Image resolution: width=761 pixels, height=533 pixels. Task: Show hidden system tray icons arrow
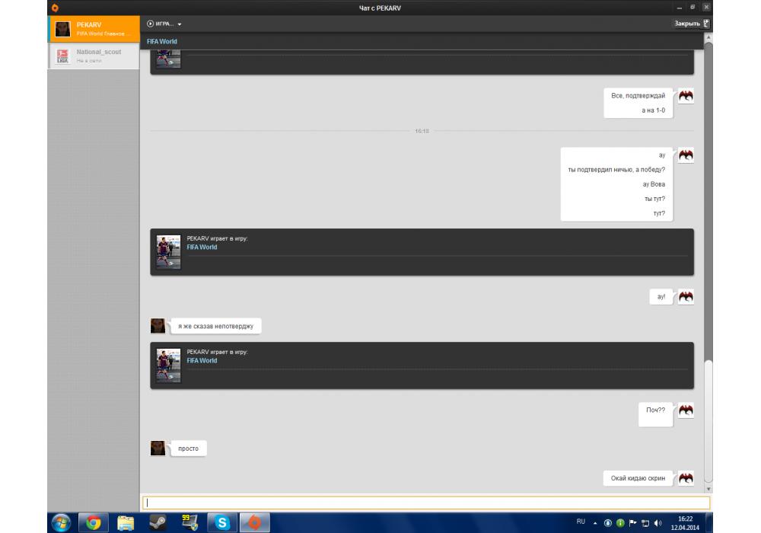point(596,522)
